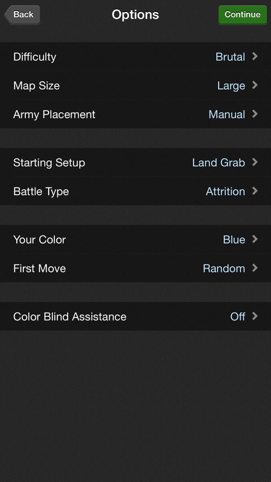Click the Your Color label
This screenshot has height=482, width=271.
click(x=40, y=239)
